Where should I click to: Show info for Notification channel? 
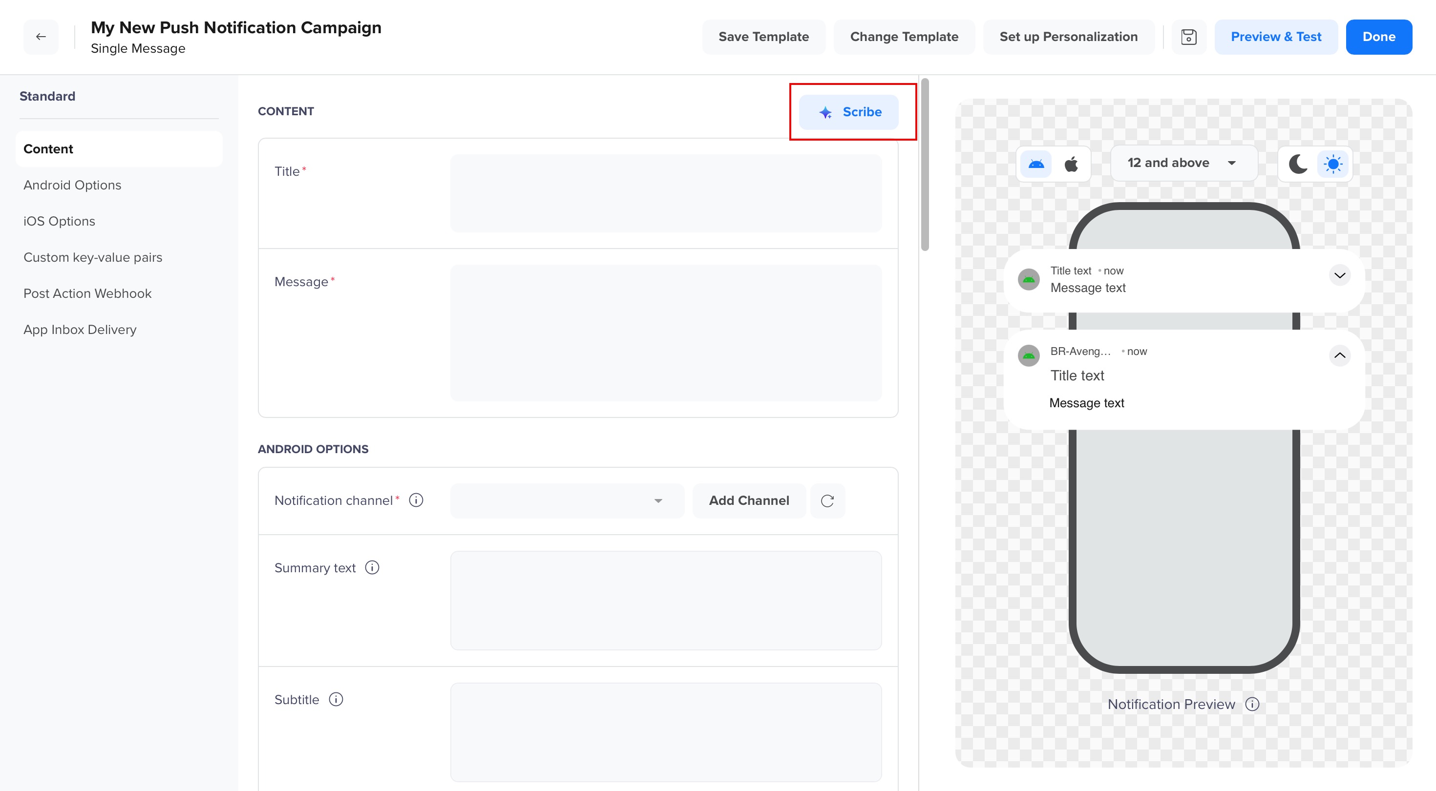416,500
